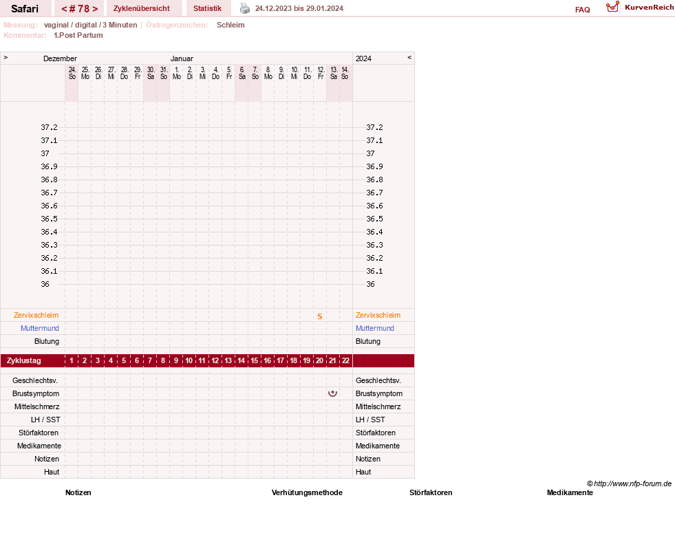The height and width of the screenshot is (533, 675).
Task: Click the Zervixschleim label on the left
Action: (36, 315)
